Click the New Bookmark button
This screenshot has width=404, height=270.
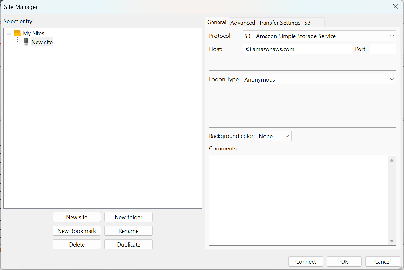point(77,231)
